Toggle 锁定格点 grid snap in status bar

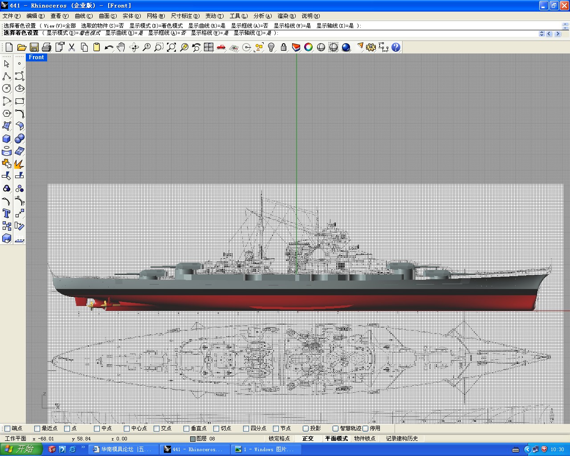(279, 439)
